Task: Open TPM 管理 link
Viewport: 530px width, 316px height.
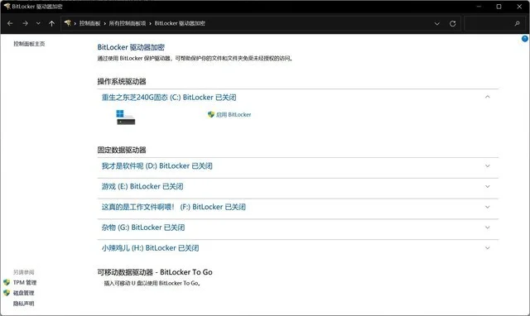Action: [25, 282]
